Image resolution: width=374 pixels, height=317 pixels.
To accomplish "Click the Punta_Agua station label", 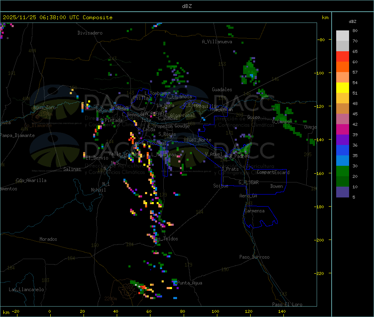I will pyautogui.click(x=189, y=283).
